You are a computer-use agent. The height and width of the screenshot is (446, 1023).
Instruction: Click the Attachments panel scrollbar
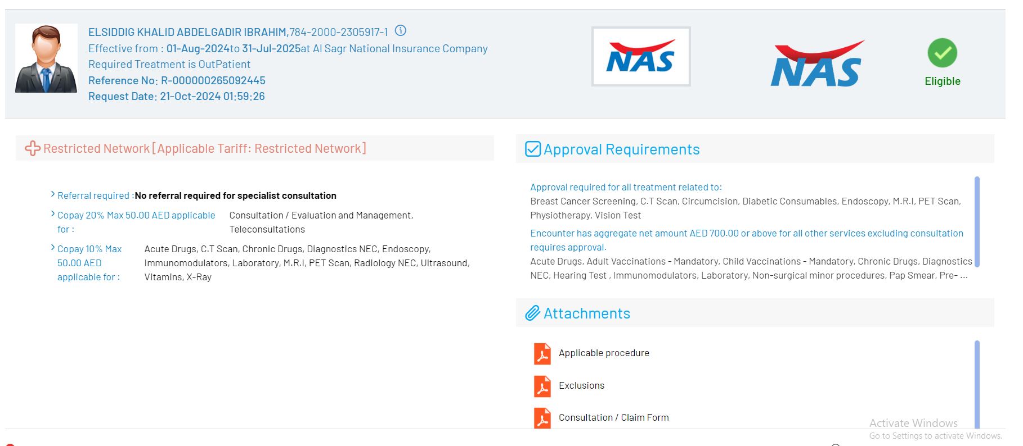point(977,384)
